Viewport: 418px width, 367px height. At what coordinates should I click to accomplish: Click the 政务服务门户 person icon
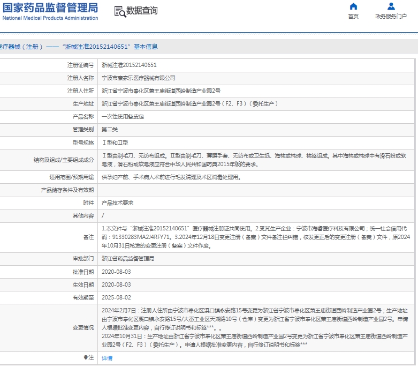point(391,6)
